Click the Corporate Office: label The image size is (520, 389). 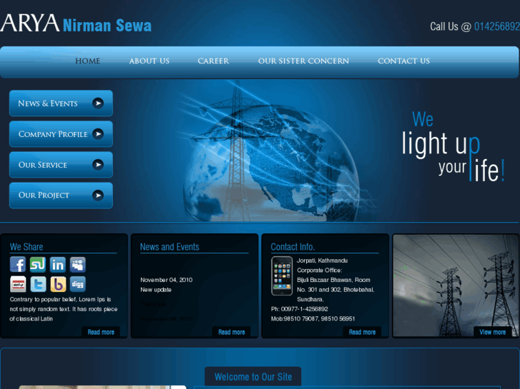(x=320, y=270)
